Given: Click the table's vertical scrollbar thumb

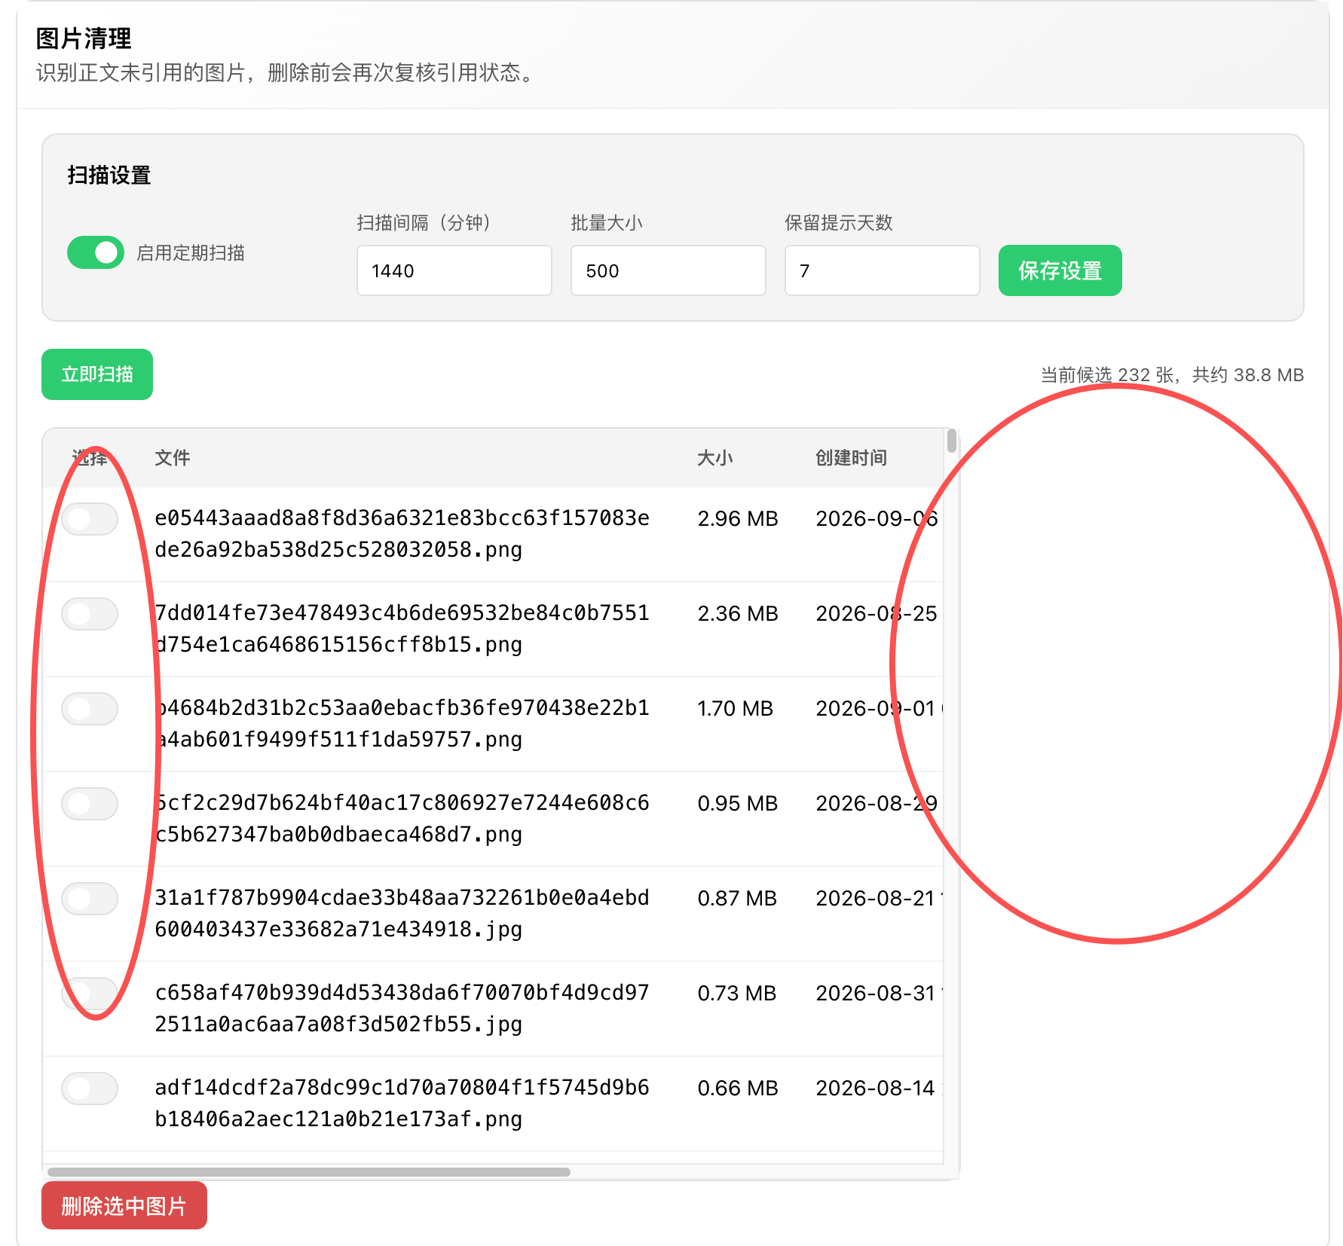Looking at the screenshot, I should click(x=952, y=441).
